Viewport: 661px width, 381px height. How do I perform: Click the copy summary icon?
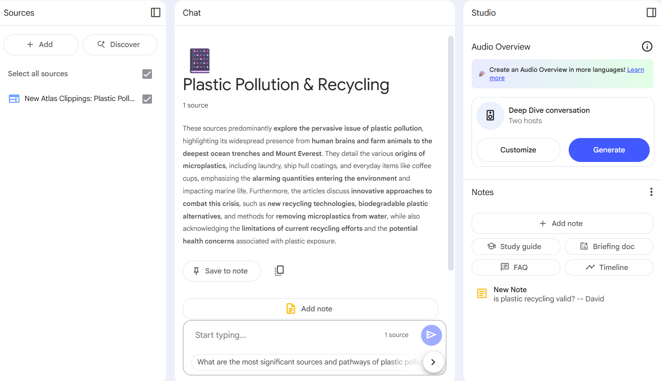point(279,271)
